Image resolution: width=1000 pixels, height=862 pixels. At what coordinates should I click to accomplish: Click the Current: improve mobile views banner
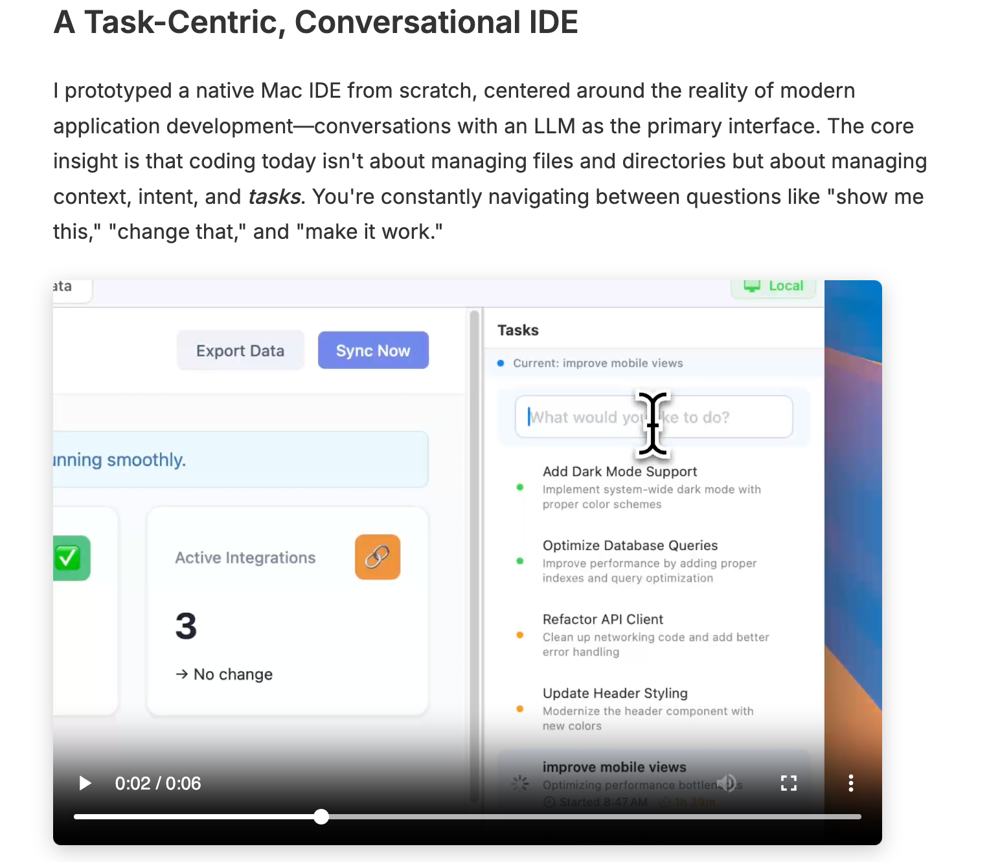597,363
